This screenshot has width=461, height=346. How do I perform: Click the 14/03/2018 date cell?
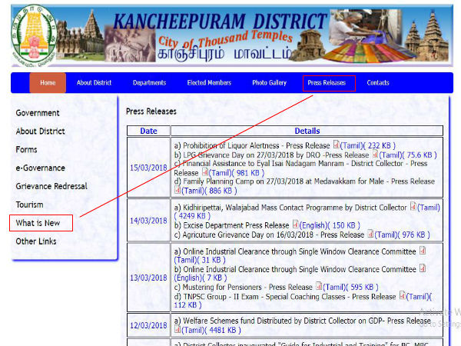pos(148,221)
